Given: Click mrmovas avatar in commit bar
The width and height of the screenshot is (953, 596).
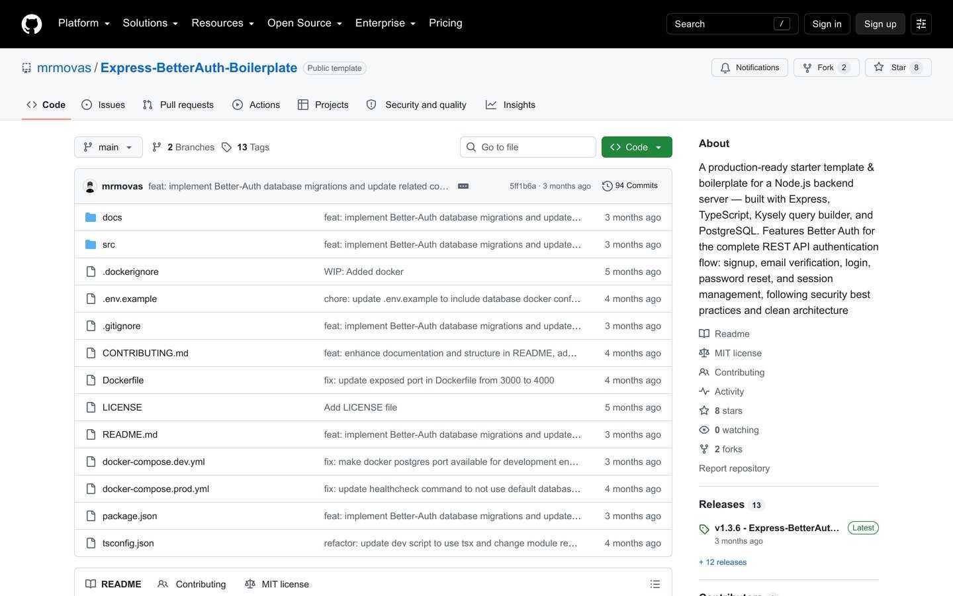Looking at the screenshot, I should (x=90, y=186).
